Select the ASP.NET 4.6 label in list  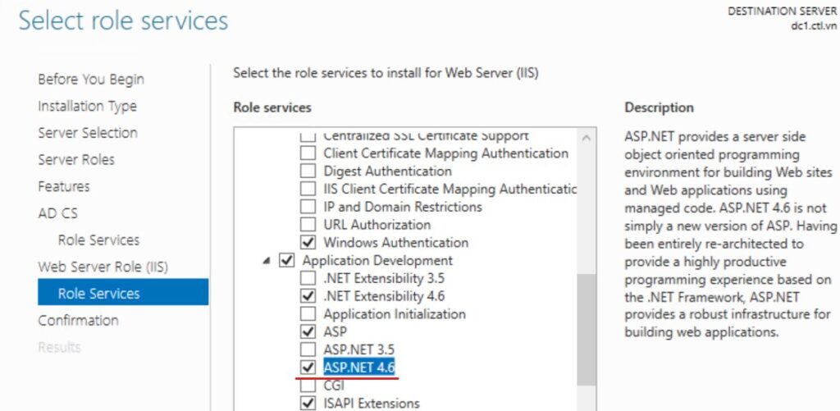point(359,368)
